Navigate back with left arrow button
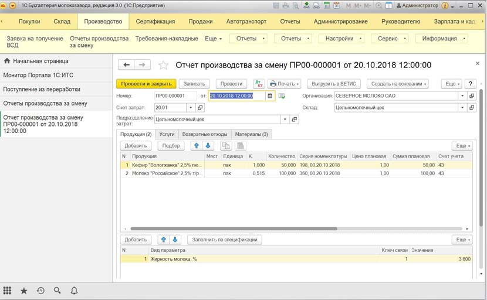 pyautogui.click(x=127, y=65)
